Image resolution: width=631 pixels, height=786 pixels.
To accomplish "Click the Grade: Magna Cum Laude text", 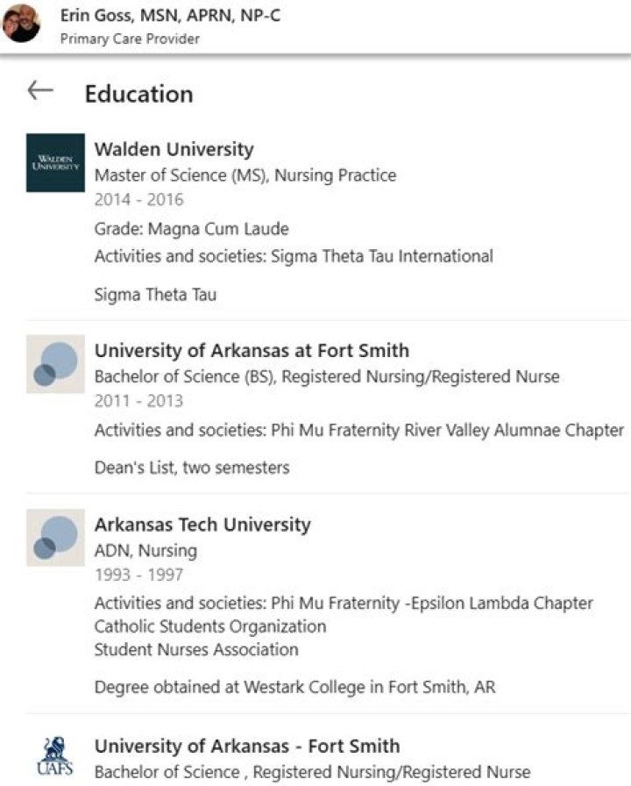I will click(191, 229).
